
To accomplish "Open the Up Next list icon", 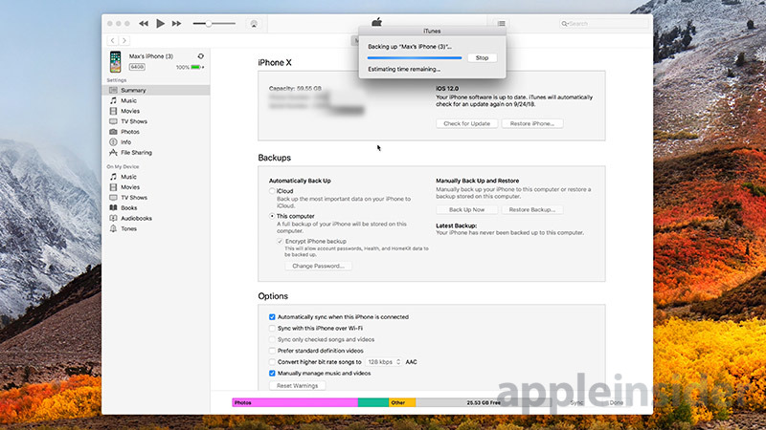I will point(501,23).
